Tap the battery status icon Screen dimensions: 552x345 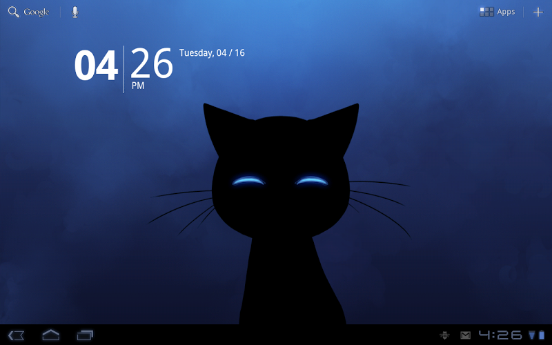542,335
